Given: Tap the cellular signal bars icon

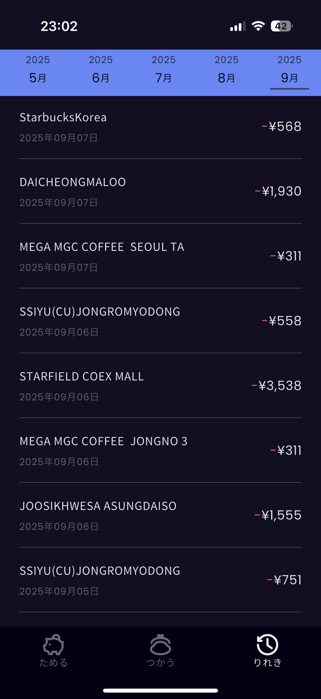Looking at the screenshot, I should click(x=238, y=26).
